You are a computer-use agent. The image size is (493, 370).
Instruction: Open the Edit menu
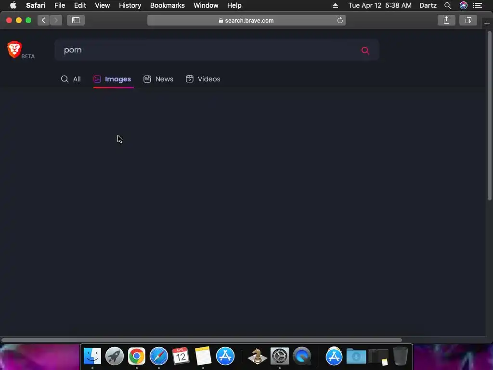coord(80,5)
